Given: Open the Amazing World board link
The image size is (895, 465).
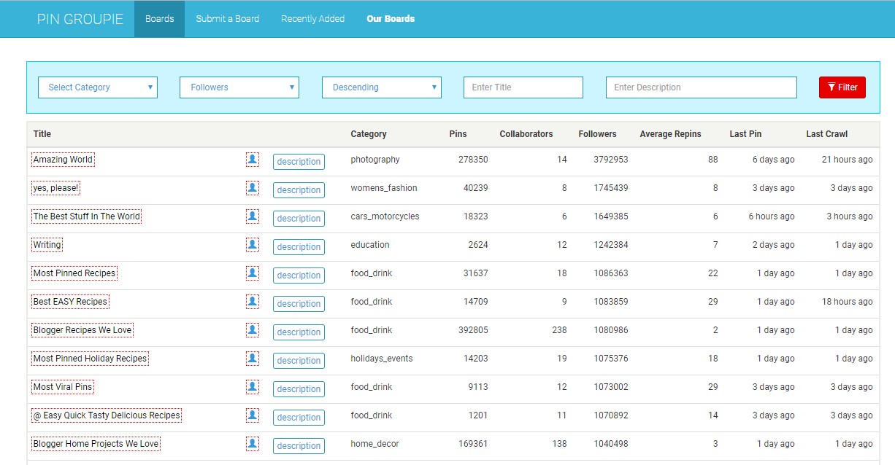Looking at the screenshot, I should coord(63,160).
